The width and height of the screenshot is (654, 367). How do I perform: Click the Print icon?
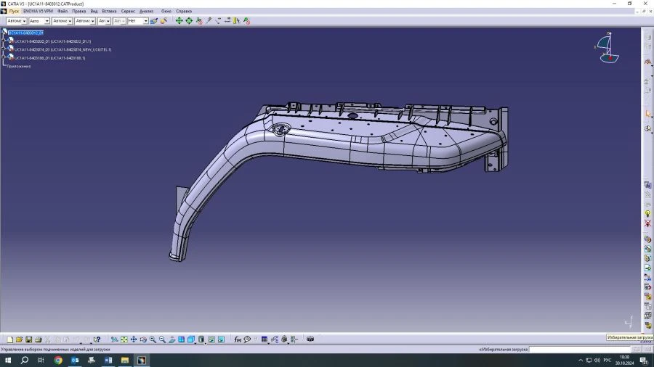[38, 339]
